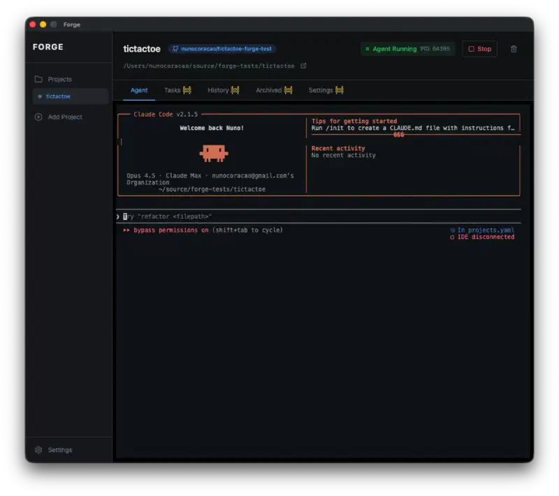Select tictactoe project in sidebar
Viewport: 559px width, 496px height.
71,96
